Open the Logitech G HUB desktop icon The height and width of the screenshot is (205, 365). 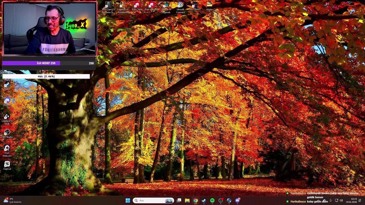click(7, 119)
